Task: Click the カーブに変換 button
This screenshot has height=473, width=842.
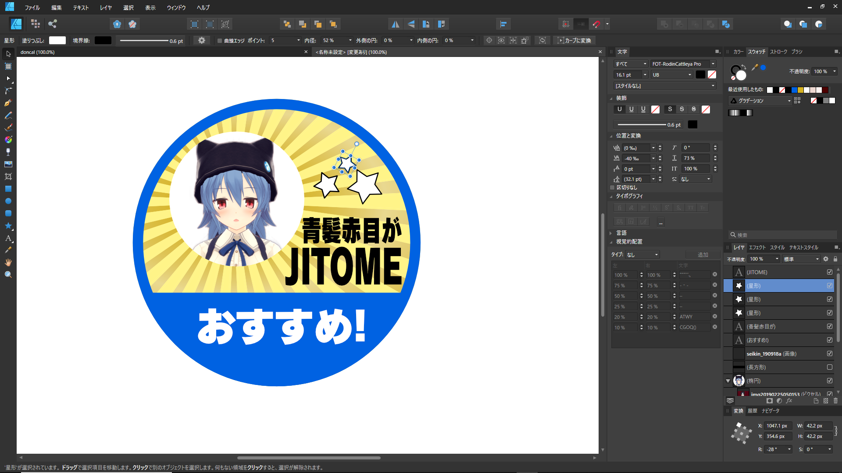Action: click(x=574, y=40)
